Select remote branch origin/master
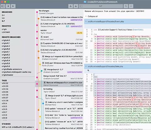The width and height of the screenshot is (151, 130). tap(8, 75)
